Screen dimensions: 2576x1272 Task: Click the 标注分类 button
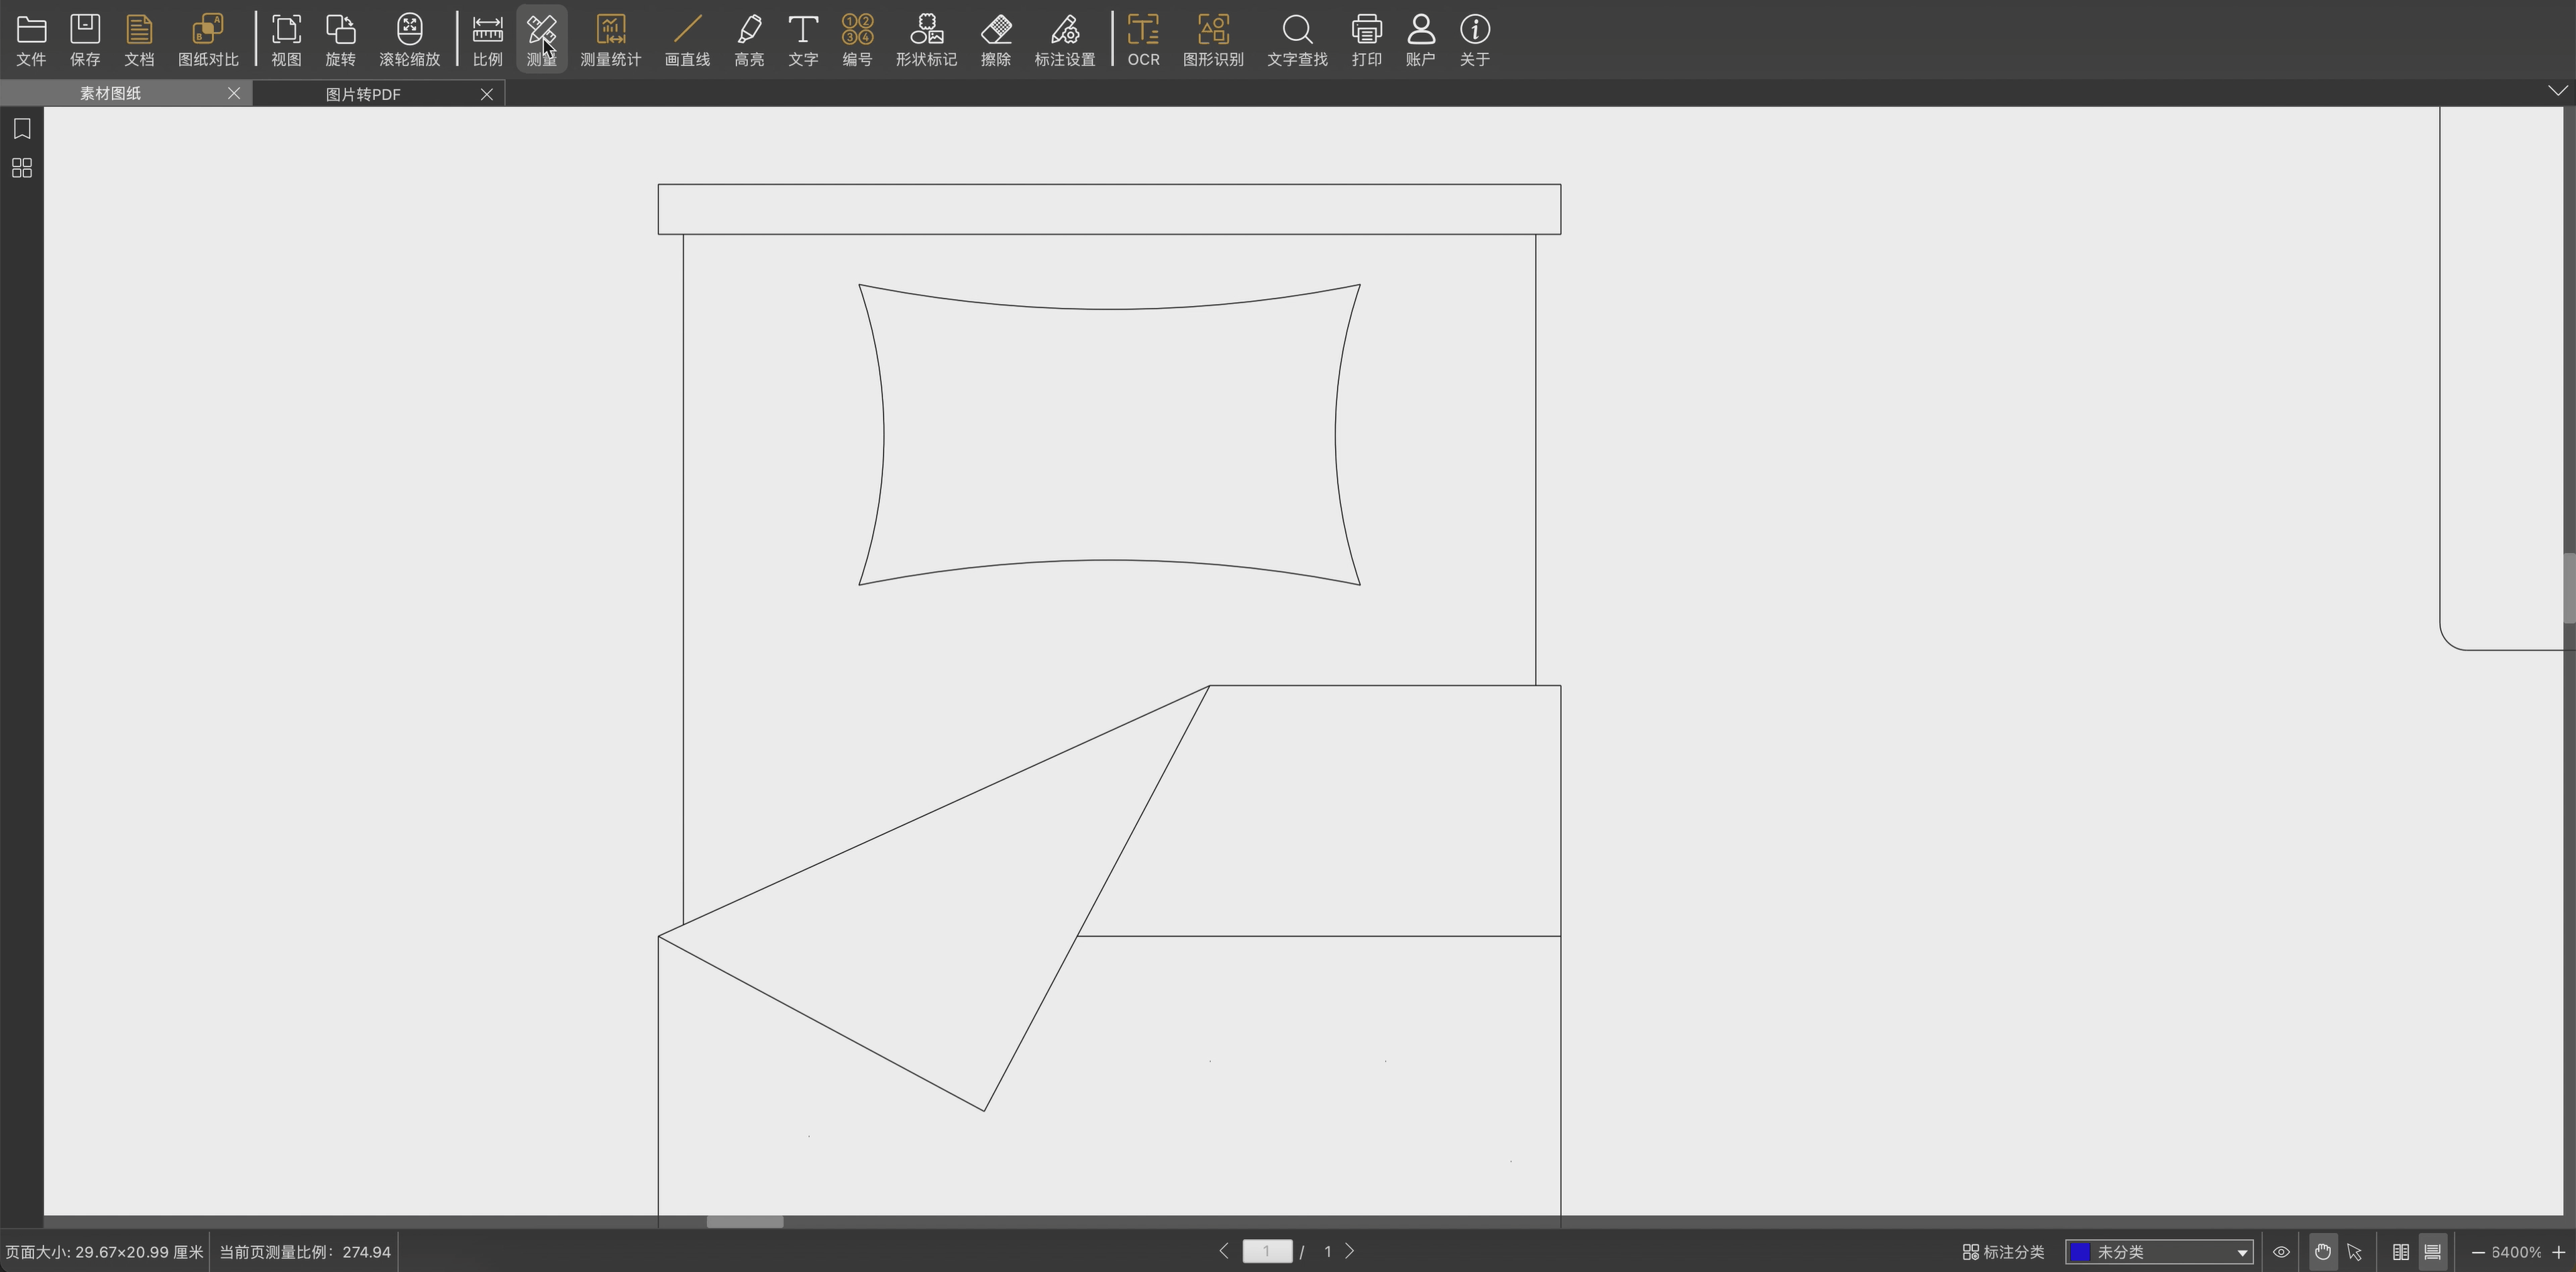(x=2003, y=1252)
